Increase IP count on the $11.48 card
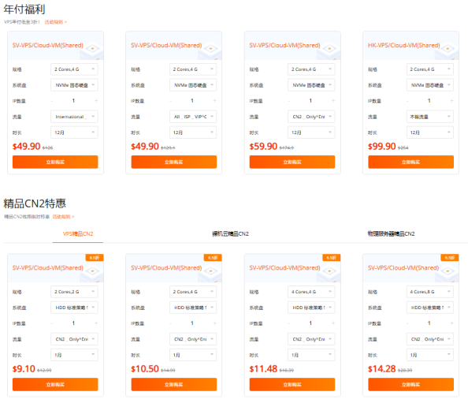 (x=333, y=323)
